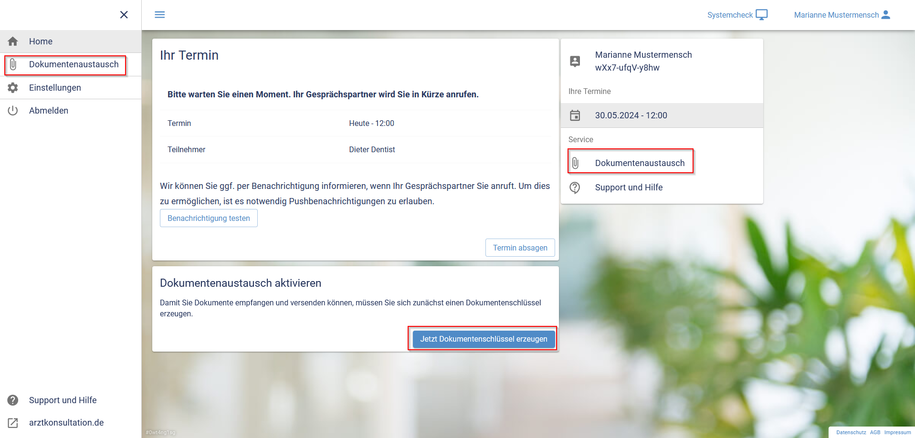This screenshot has width=915, height=438.
Task: Close the sidebar with the X icon
Action: 124,15
